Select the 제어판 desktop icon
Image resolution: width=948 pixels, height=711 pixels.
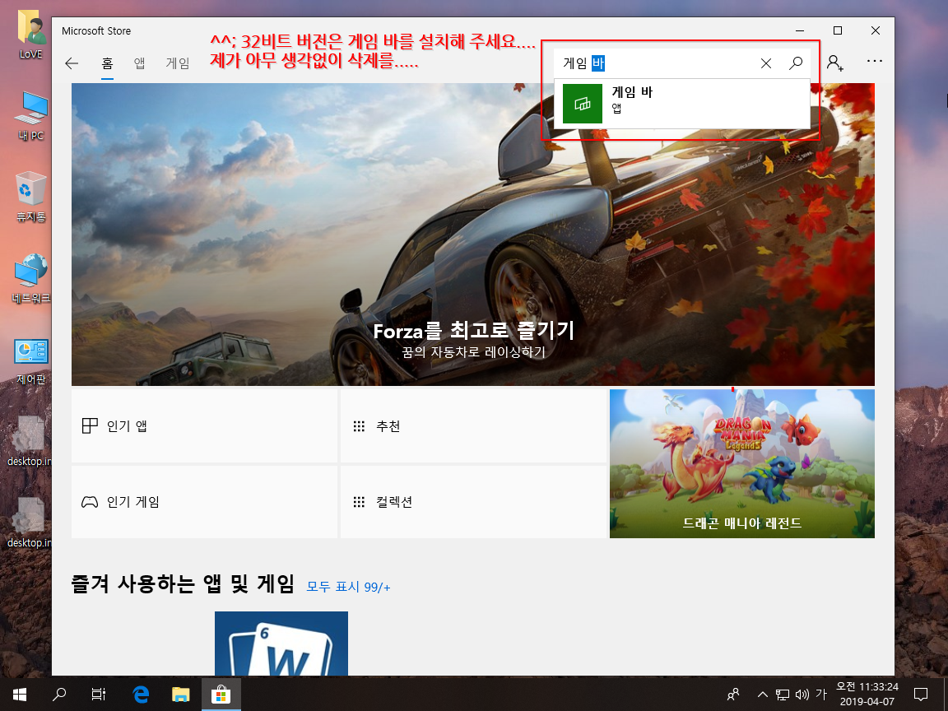point(30,361)
